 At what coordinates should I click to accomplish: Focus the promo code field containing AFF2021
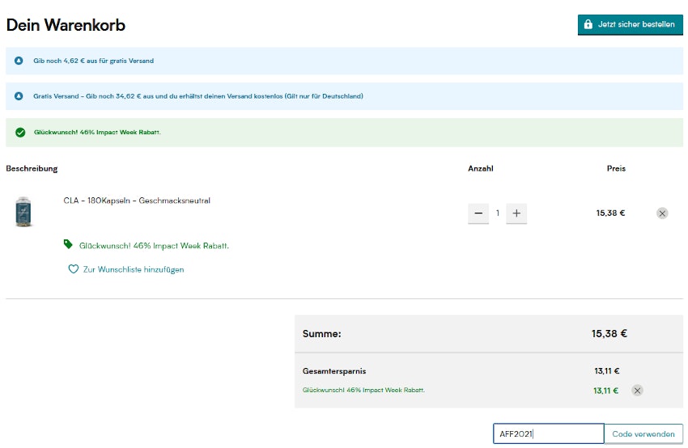(548, 434)
